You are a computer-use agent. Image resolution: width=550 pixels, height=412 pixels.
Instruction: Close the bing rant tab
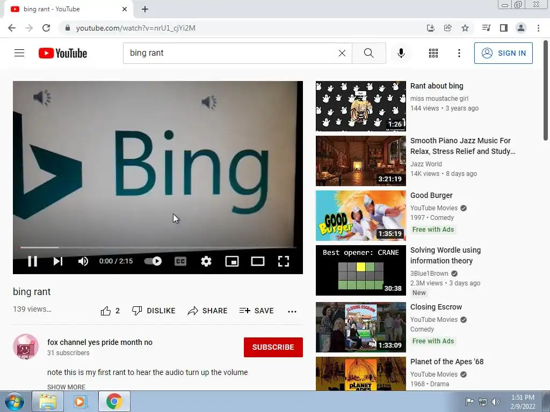point(125,9)
